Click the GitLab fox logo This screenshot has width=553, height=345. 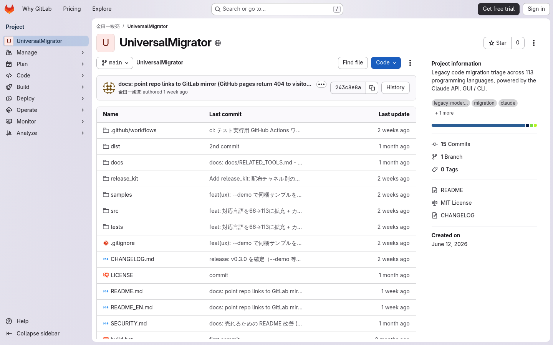(9, 9)
